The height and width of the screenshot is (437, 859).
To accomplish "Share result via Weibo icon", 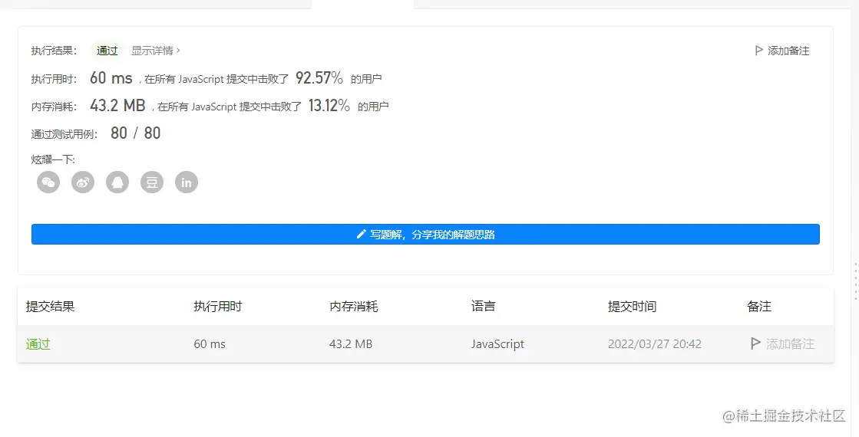I will pyautogui.click(x=83, y=182).
